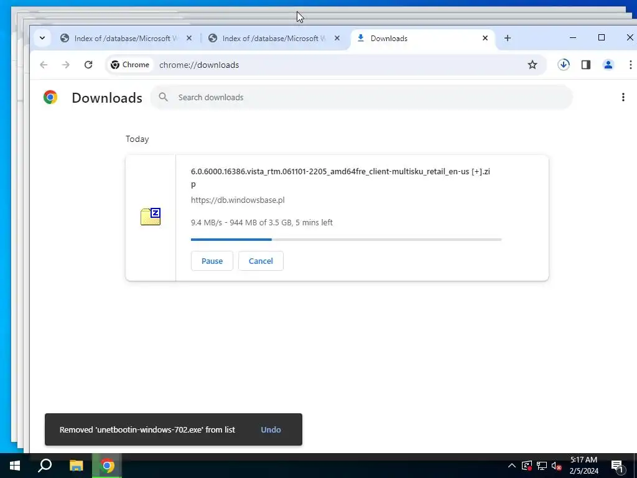637x478 pixels.
Task: Switch to the second Index of /database tab
Action: pyautogui.click(x=273, y=38)
